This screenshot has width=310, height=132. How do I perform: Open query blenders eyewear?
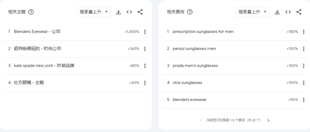[x=189, y=100]
